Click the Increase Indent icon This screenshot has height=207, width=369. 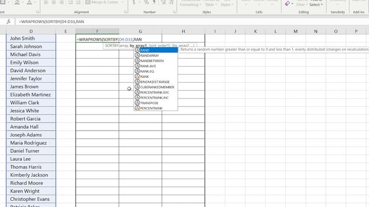coord(78,2)
